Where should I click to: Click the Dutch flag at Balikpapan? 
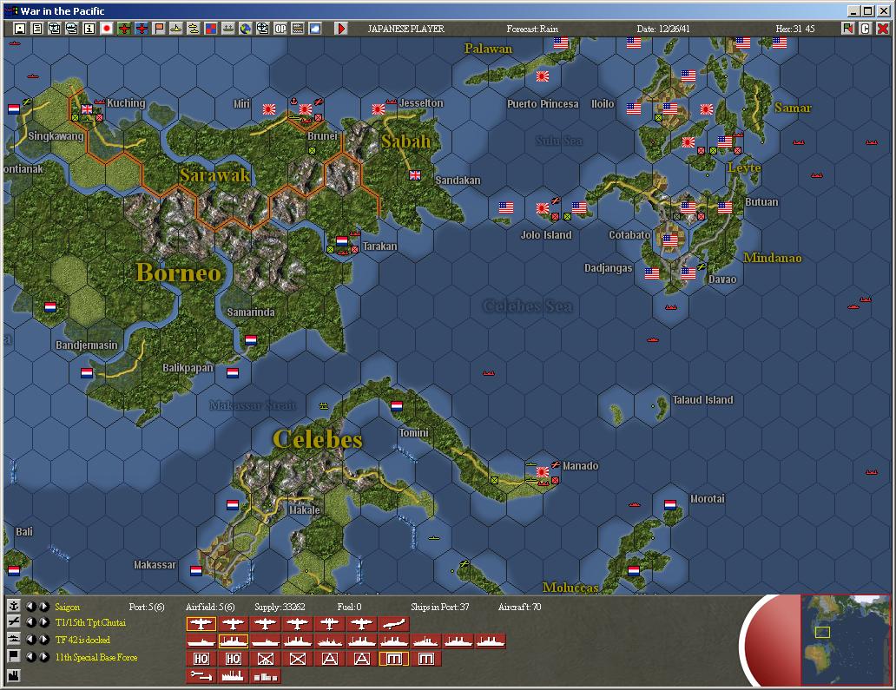(233, 373)
